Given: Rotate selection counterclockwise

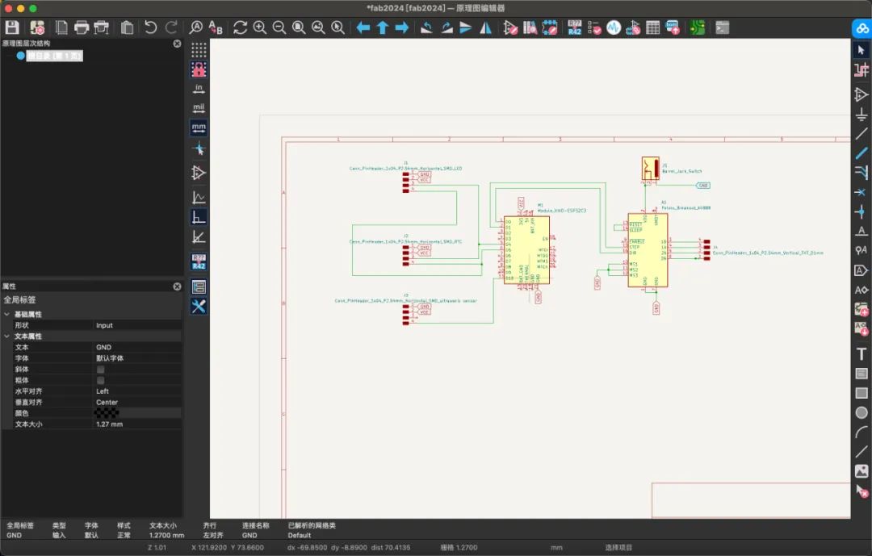Looking at the screenshot, I should tap(426, 27).
